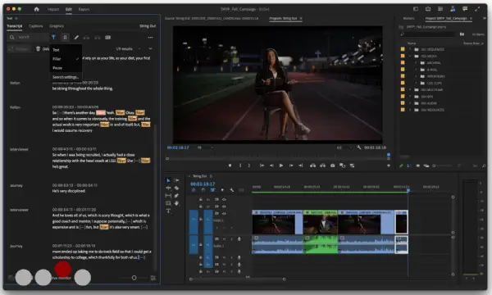Expand the 001 SEQUENCES bin
492x295 pixels.
click(x=410, y=49)
